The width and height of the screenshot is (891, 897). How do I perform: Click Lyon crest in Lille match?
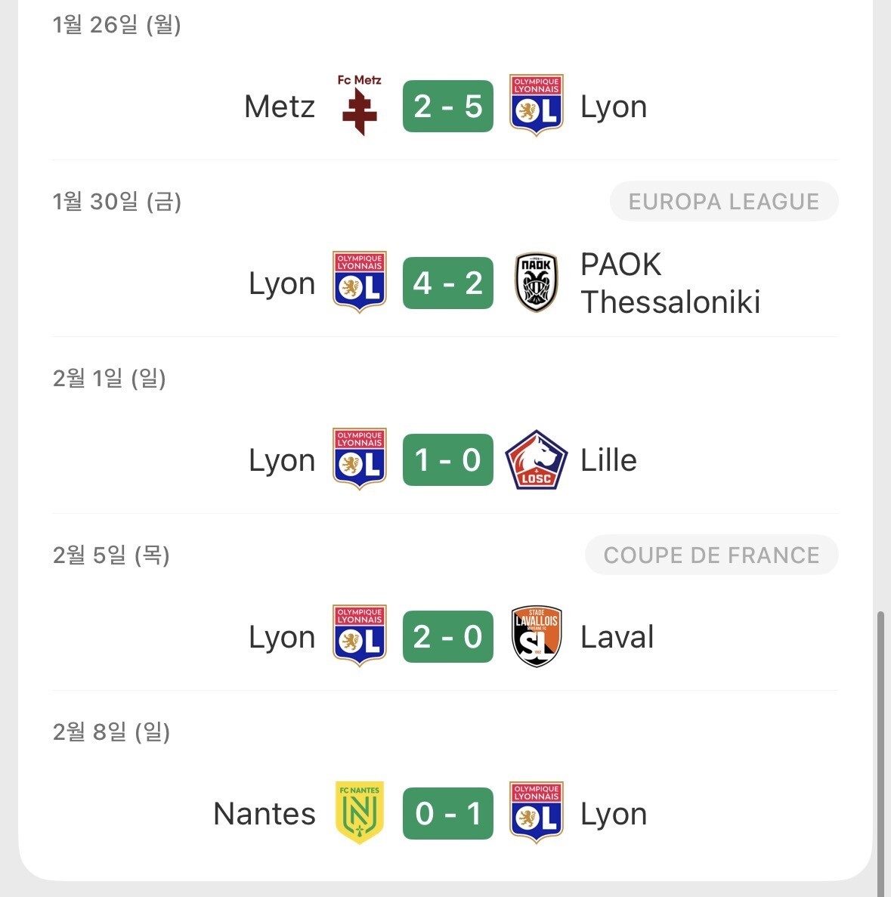point(360,459)
